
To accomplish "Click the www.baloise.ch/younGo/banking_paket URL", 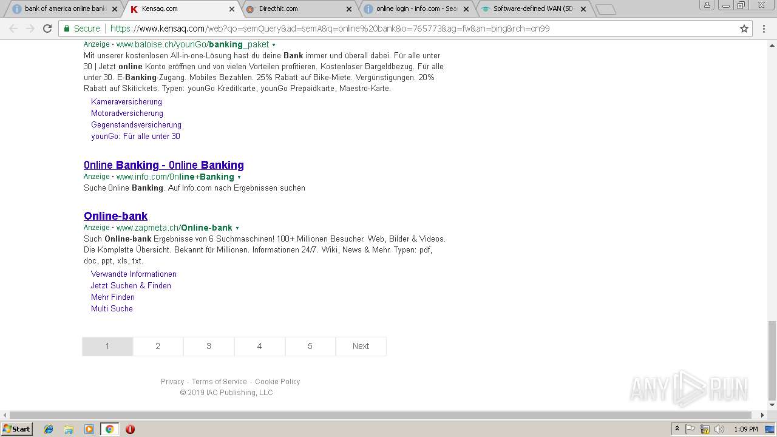I will coord(192,45).
